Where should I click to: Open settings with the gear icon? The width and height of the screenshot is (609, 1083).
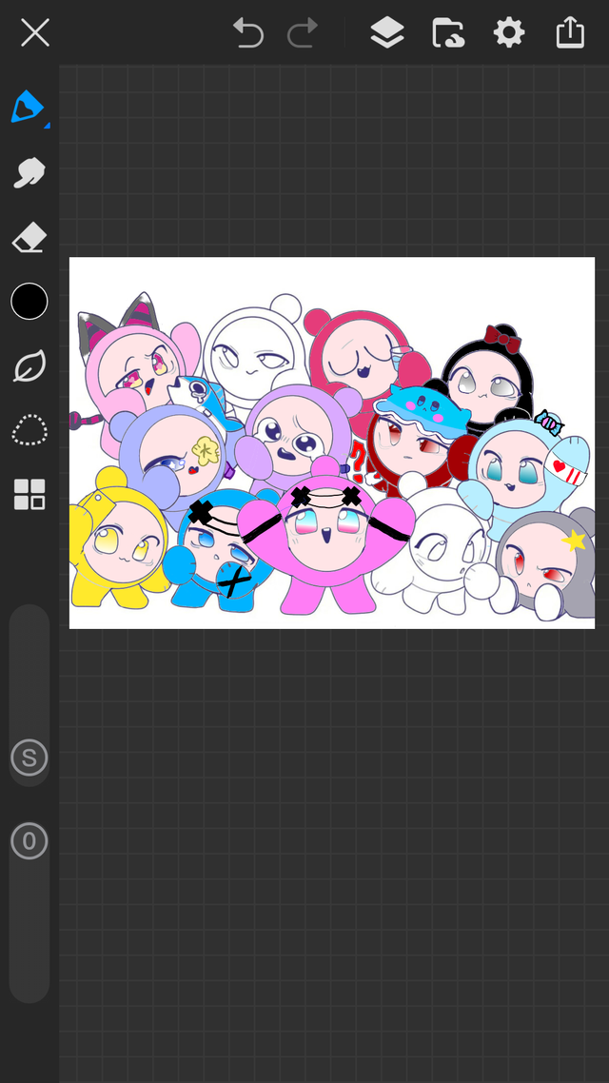pyautogui.click(x=509, y=33)
